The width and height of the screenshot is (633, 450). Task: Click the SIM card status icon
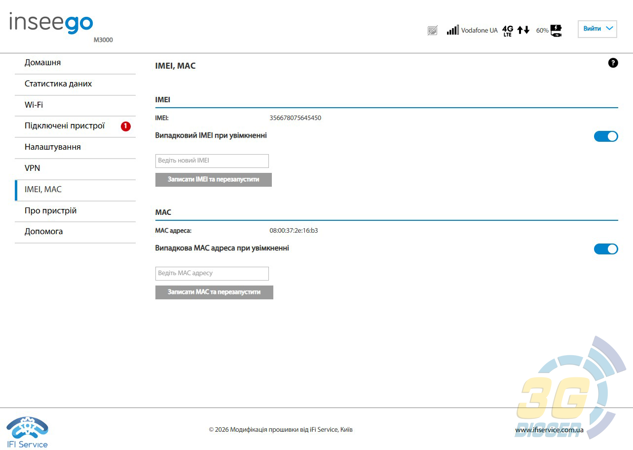432,31
